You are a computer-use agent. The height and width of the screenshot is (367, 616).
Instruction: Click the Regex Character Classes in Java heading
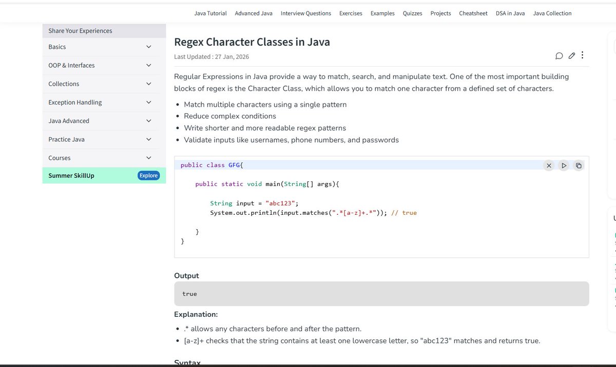coord(252,42)
